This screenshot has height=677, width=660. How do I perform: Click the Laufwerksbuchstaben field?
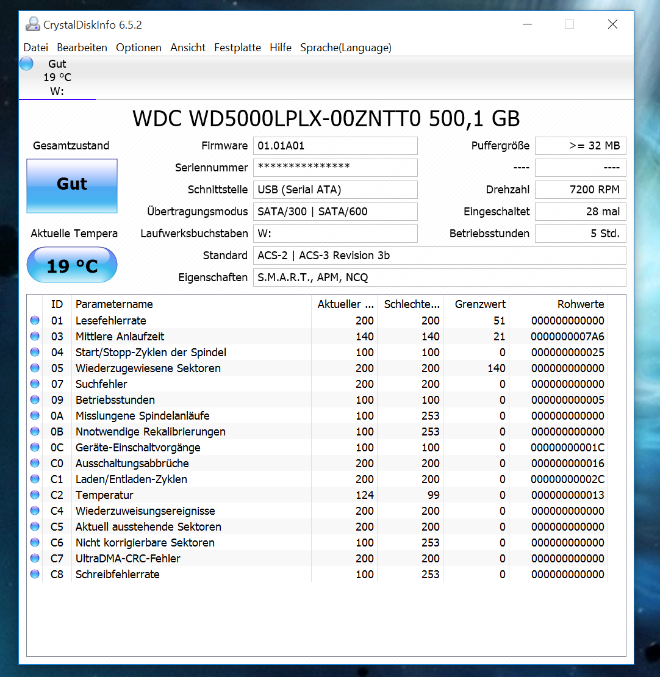tap(335, 234)
